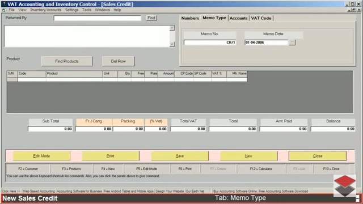Open the Click Here >> link
Screen dimensions: 363x204
11,192
